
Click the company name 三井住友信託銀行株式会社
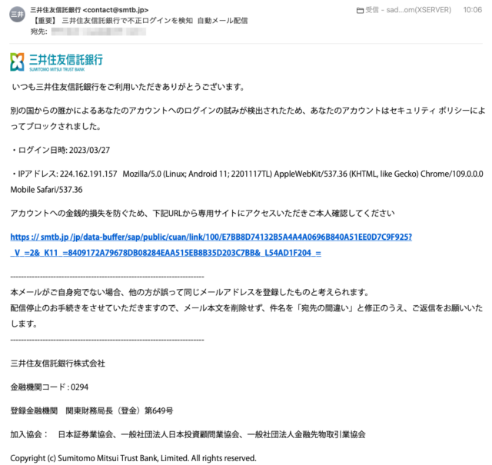coord(58,364)
